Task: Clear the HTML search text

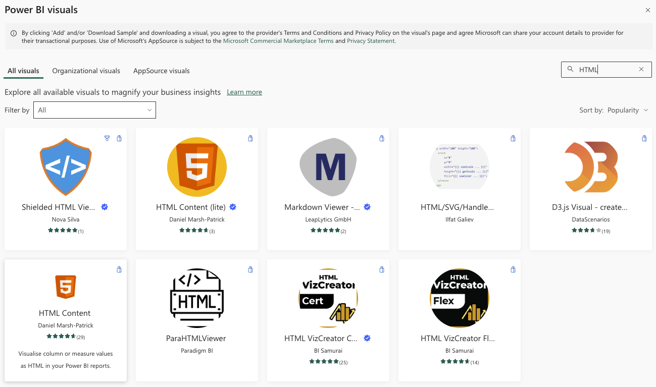Action: point(641,70)
